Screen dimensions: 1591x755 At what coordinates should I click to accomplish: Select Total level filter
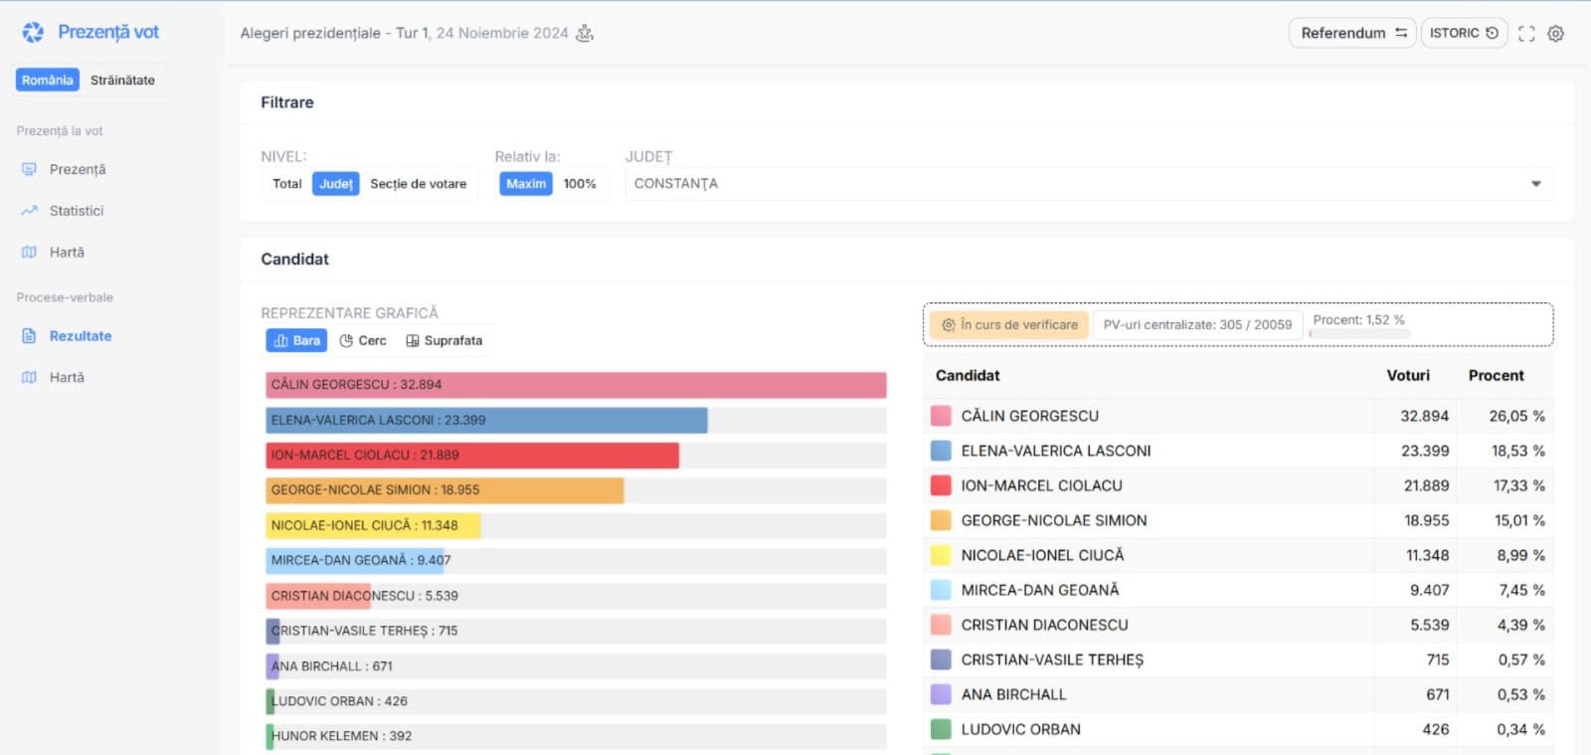pyautogui.click(x=286, y=184)
